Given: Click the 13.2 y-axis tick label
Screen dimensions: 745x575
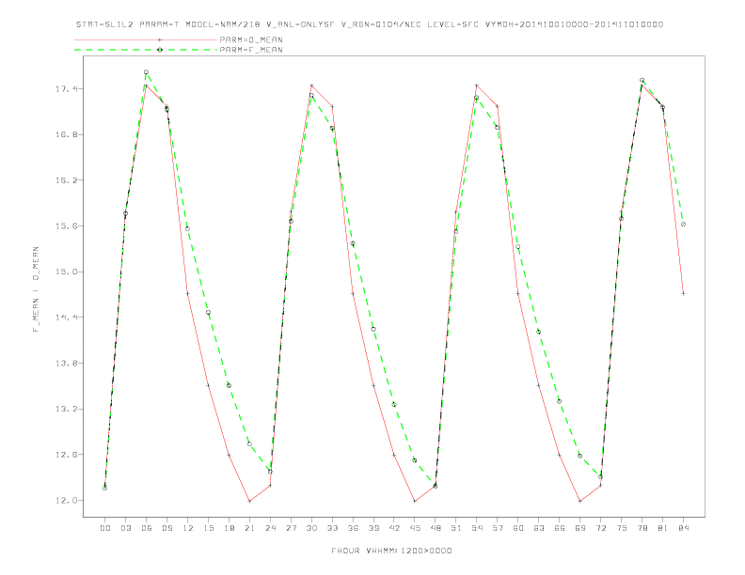Looking at the screenshot, I should click(66, 409).
